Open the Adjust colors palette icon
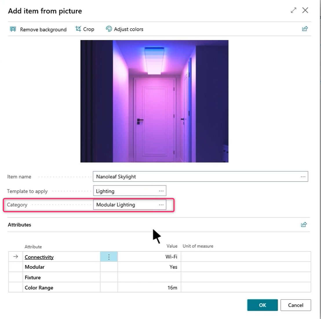The image size is (321, 319). point(109,29)
